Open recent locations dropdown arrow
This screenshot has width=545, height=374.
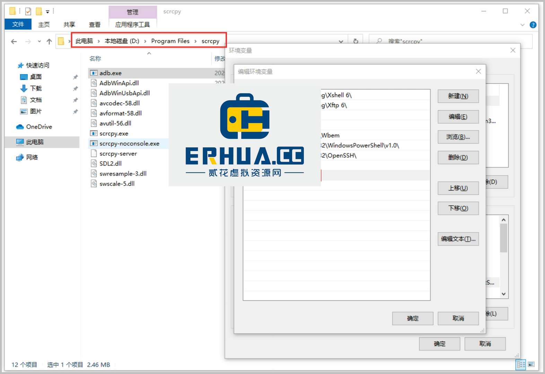tap(39, 42)
